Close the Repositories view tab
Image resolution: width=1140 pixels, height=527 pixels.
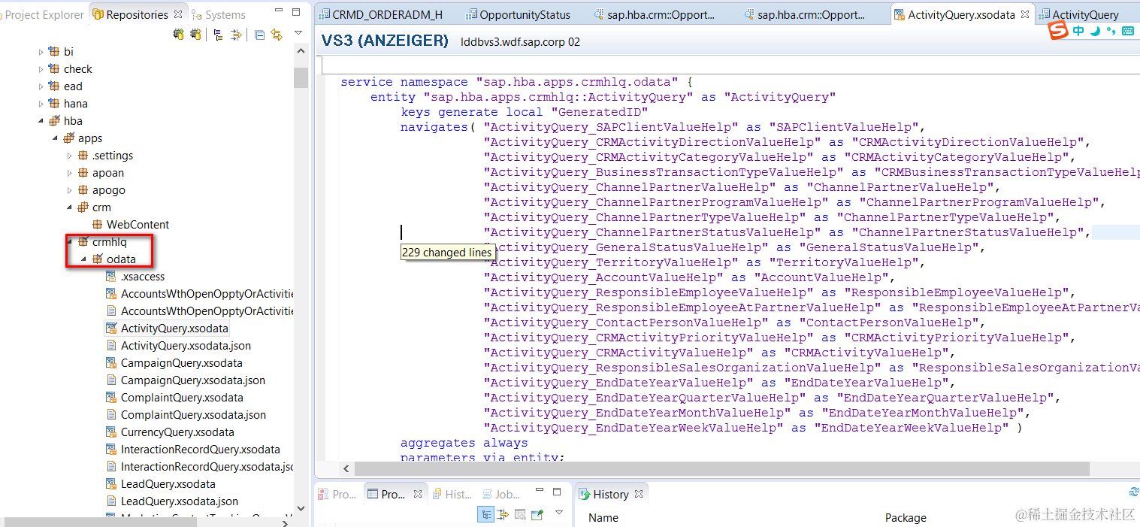[x=178, y=14]
